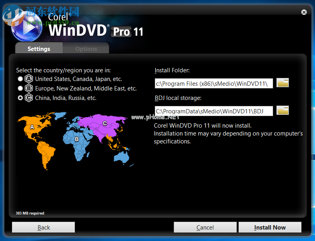315x241 pixels.
Task: Click the 'Europe, New Zealand, Middle East, etc.' label
Action: coord(86,88)
